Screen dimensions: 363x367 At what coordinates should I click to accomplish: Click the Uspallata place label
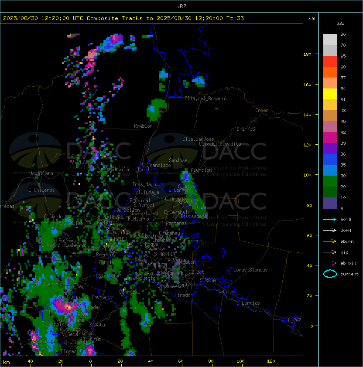[41, 173]
